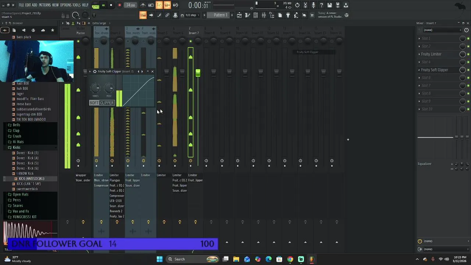Click the record button
The width and height of the screenshot is (471, 265).
point(120,5)
